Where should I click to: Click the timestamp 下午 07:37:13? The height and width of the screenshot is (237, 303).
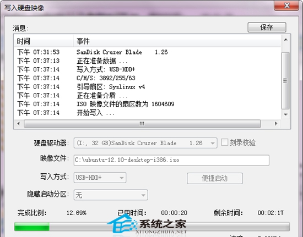(38, 60)
